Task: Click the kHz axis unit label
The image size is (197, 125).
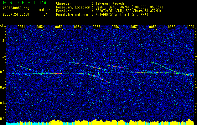Action: [3, 25]
